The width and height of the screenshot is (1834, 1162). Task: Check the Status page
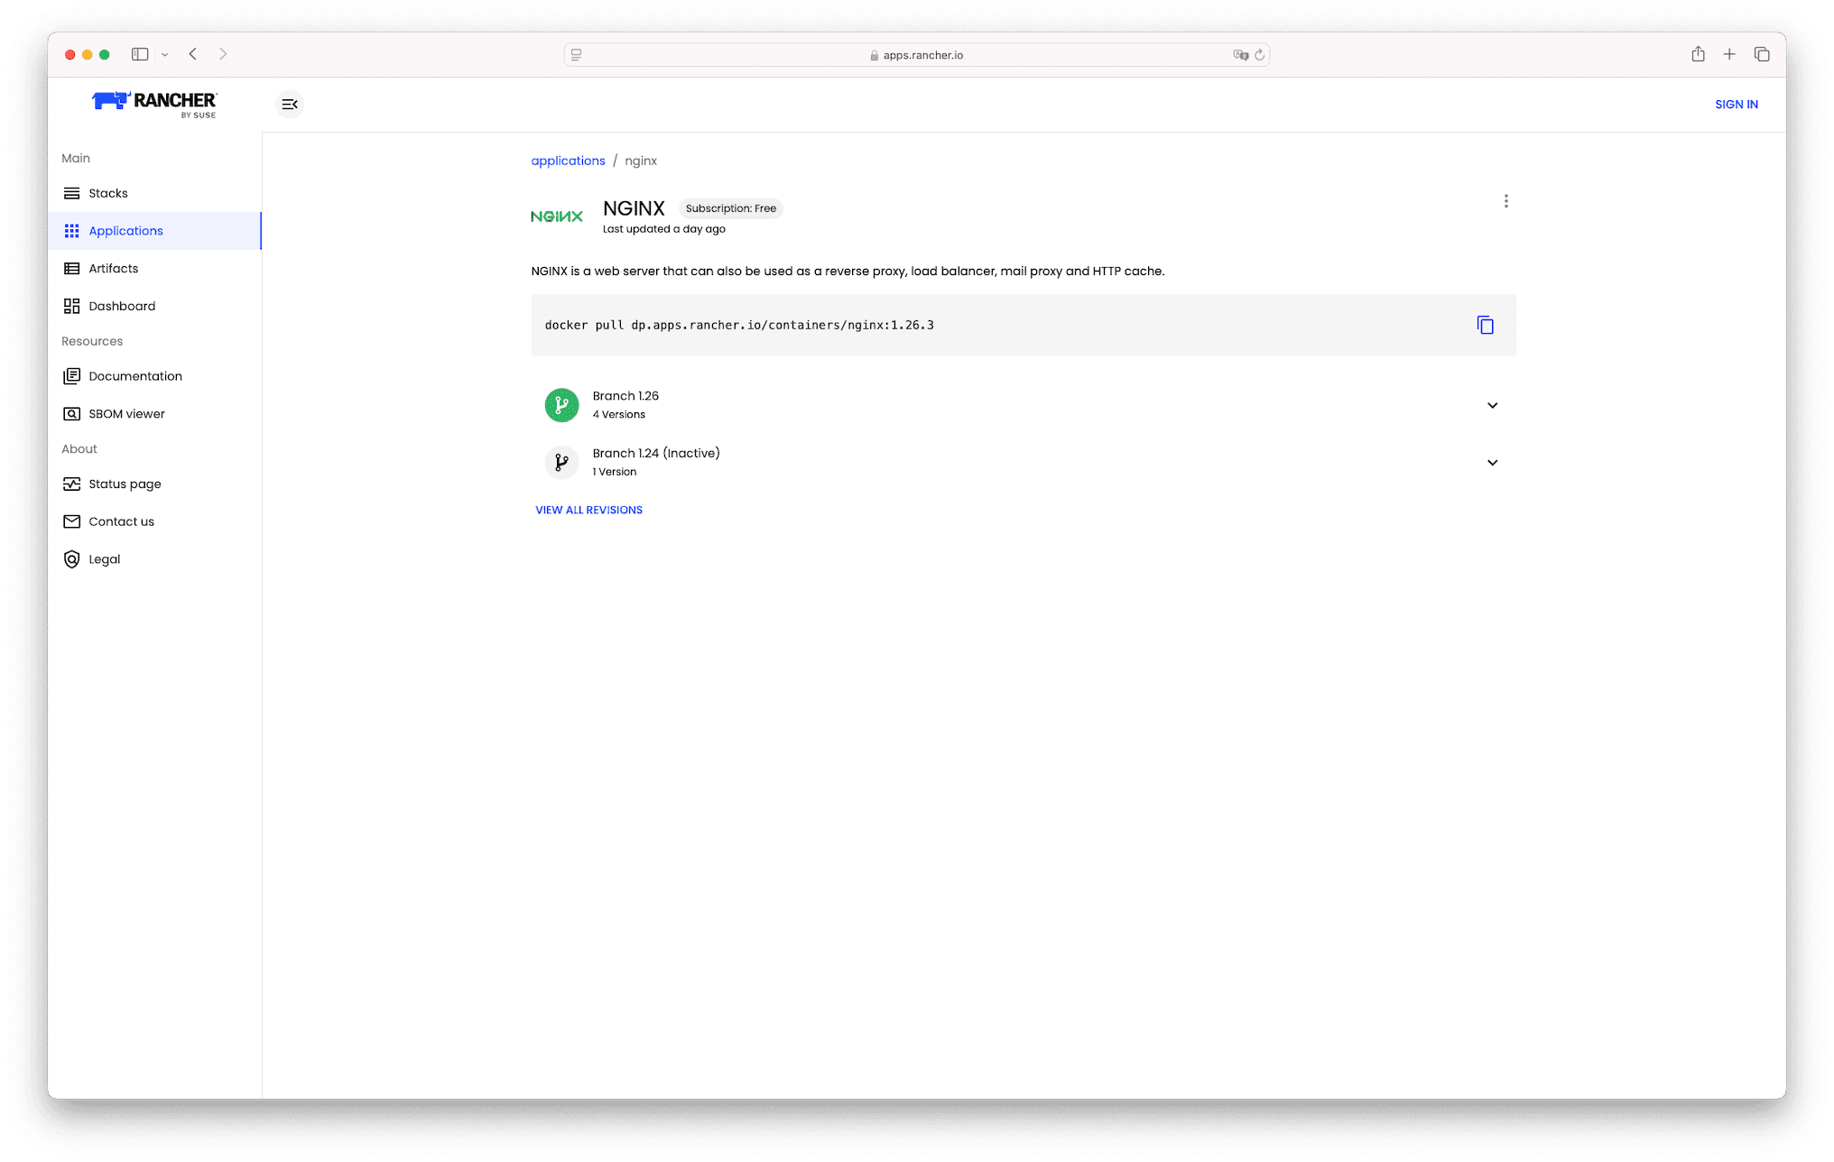pyautogui.click(x=125, y=484)
